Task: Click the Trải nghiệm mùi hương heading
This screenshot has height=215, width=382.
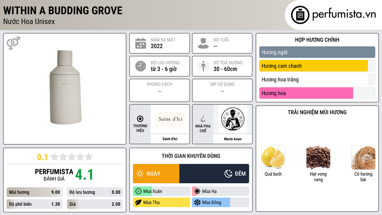Action: [x=317, y=112]
